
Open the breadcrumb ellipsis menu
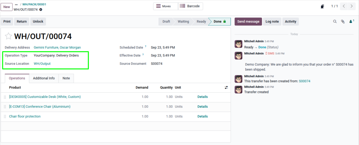pyautogui.click(x=16, y=5)
